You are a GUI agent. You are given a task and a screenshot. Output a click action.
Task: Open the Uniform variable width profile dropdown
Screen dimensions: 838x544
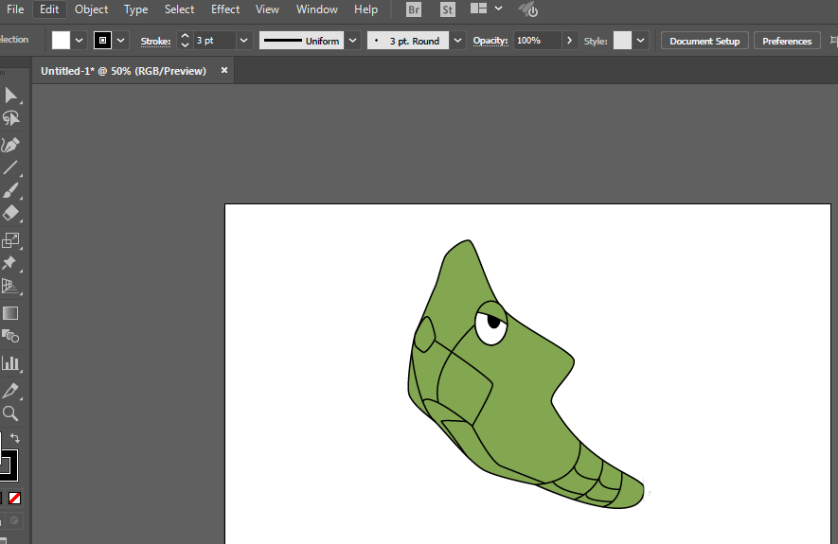[352, 41]
